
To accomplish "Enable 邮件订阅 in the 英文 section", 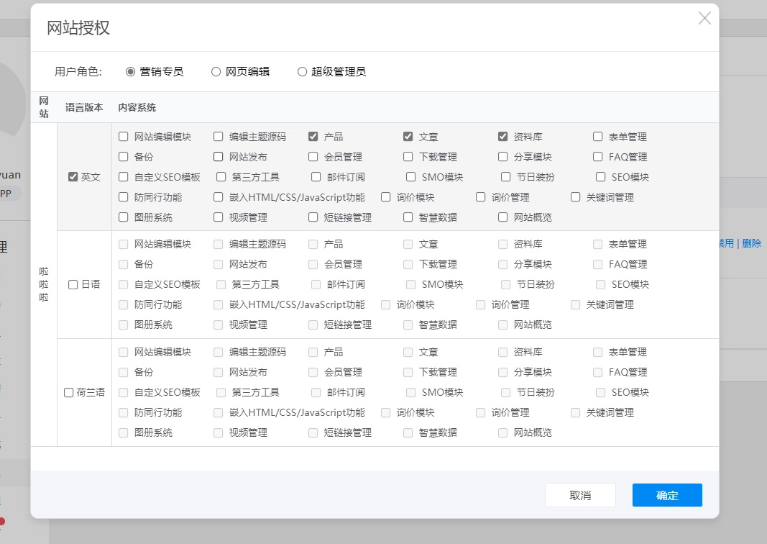I will pos(316,177).
